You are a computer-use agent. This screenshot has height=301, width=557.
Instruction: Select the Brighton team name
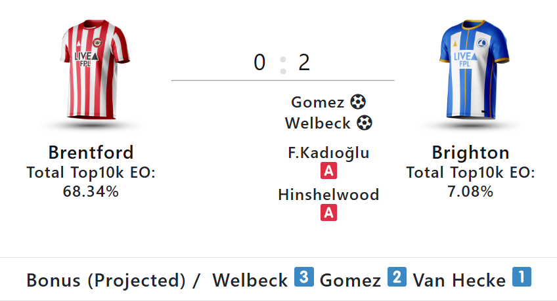(470, 153)
